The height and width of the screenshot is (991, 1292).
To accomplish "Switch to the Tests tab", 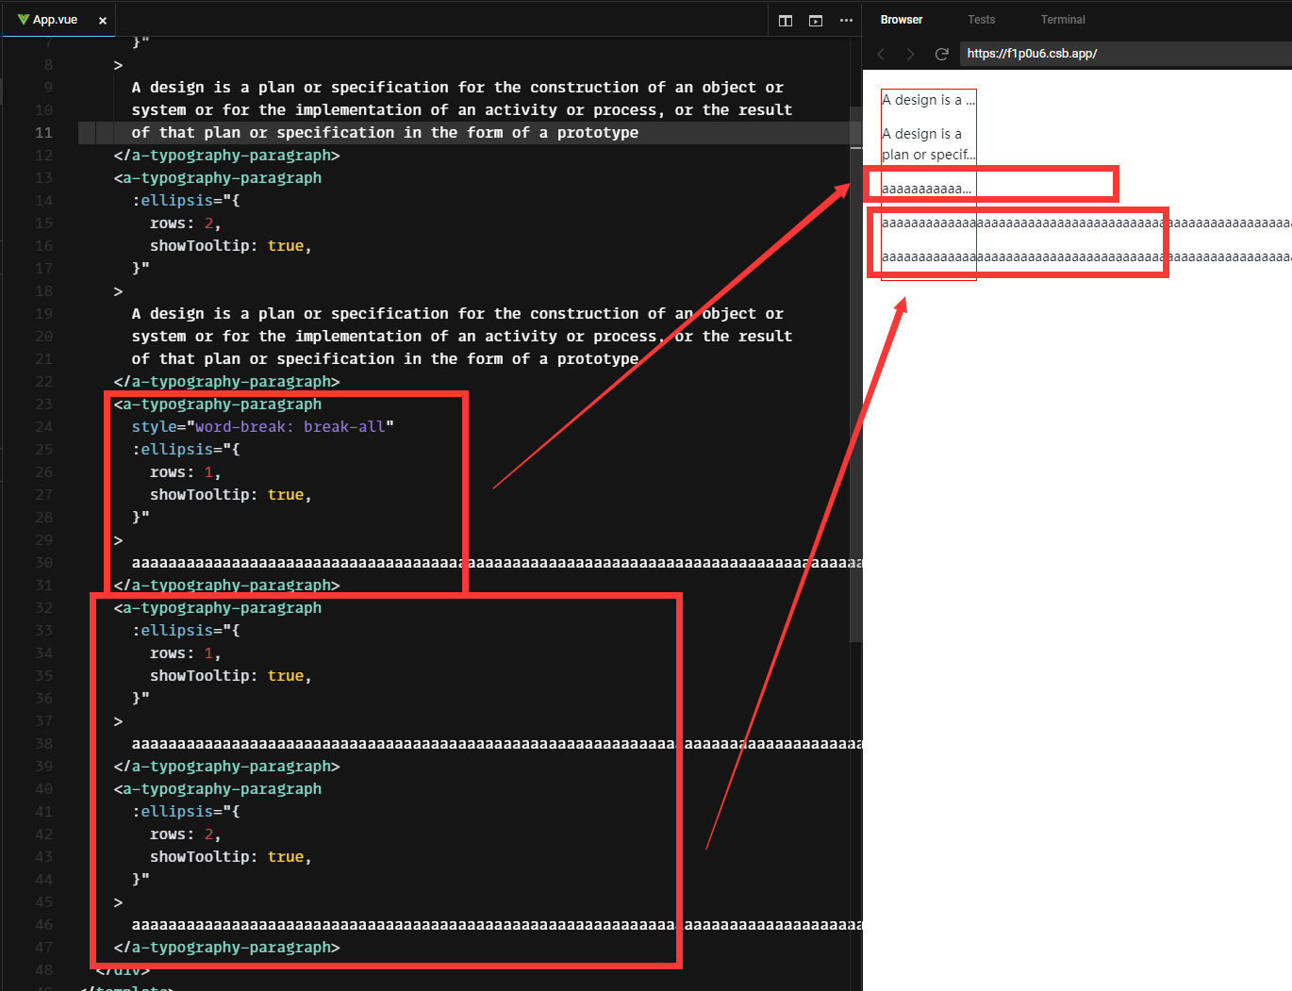I will click(981, 19).
